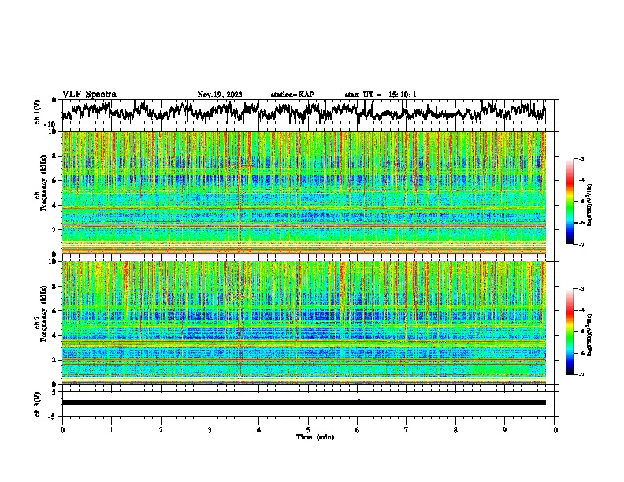Image resolution: width=624 pixels, height=482 pixels.
Task: Click the ch.1 color bar log(PSD) unit label
Action: coord(590,206)
